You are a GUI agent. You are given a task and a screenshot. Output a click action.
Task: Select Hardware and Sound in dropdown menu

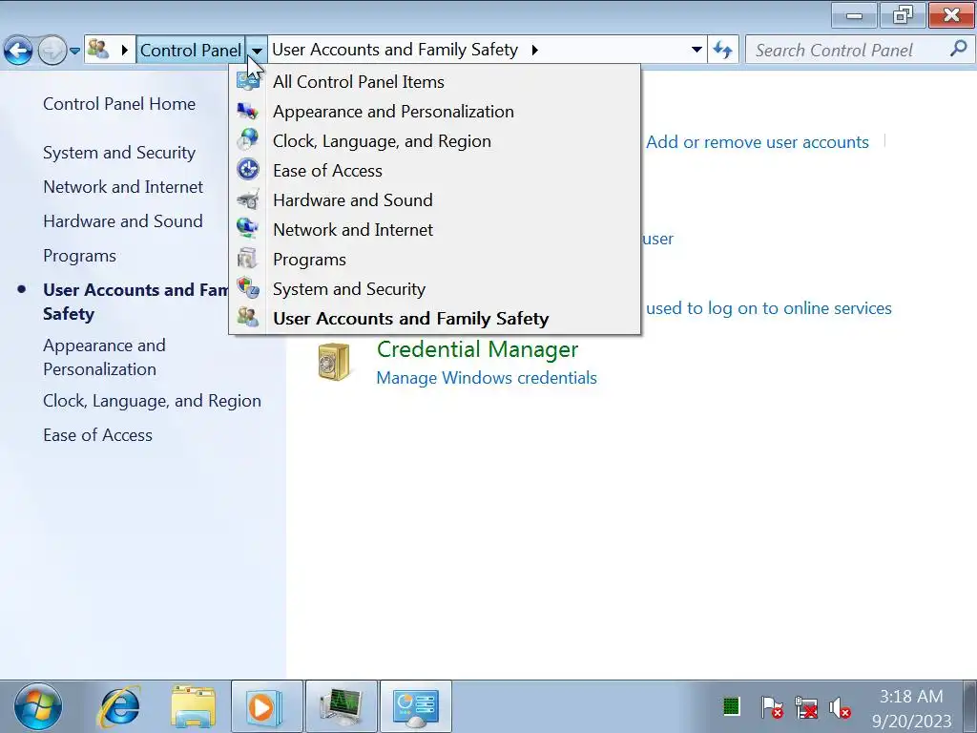pos(435,200)
